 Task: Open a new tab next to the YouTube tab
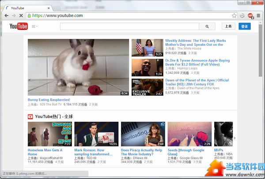(x=57, y=8)
